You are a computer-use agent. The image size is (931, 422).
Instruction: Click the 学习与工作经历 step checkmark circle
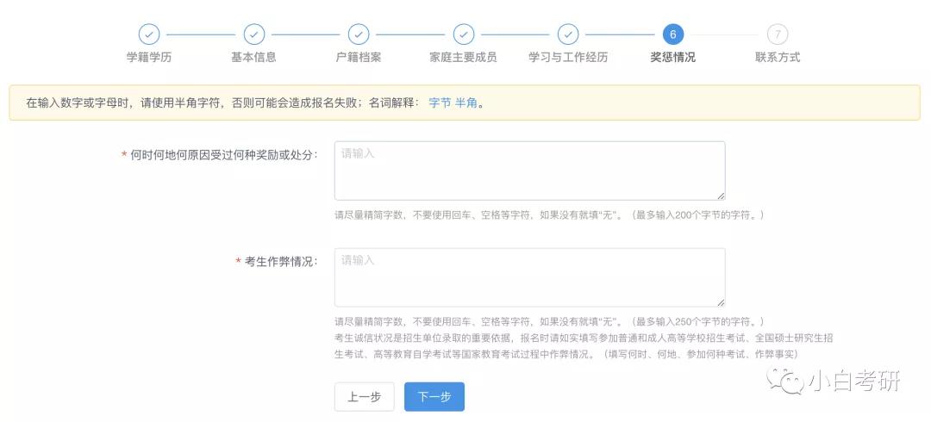[x=567, y=34]
